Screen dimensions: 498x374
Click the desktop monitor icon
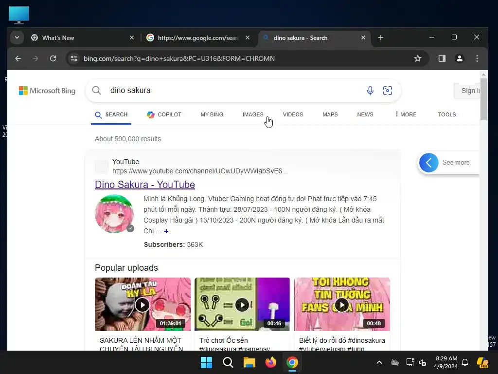click(x=19, y=15)
